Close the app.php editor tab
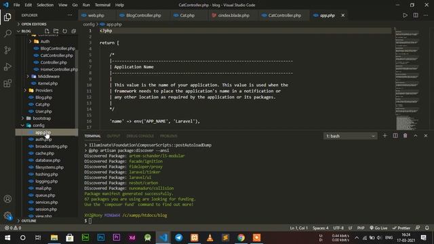 click(x=343, y=15)
